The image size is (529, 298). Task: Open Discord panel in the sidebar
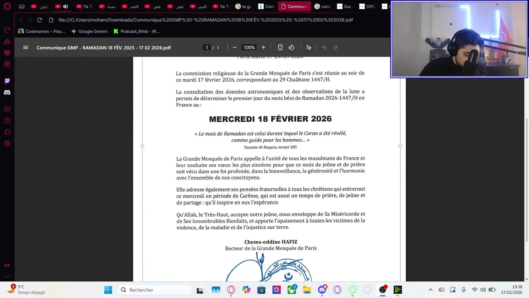coord(7,93)
